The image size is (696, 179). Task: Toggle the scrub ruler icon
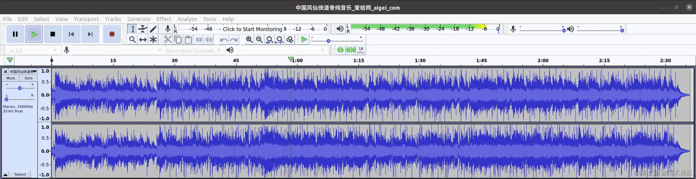coord(361,50)
